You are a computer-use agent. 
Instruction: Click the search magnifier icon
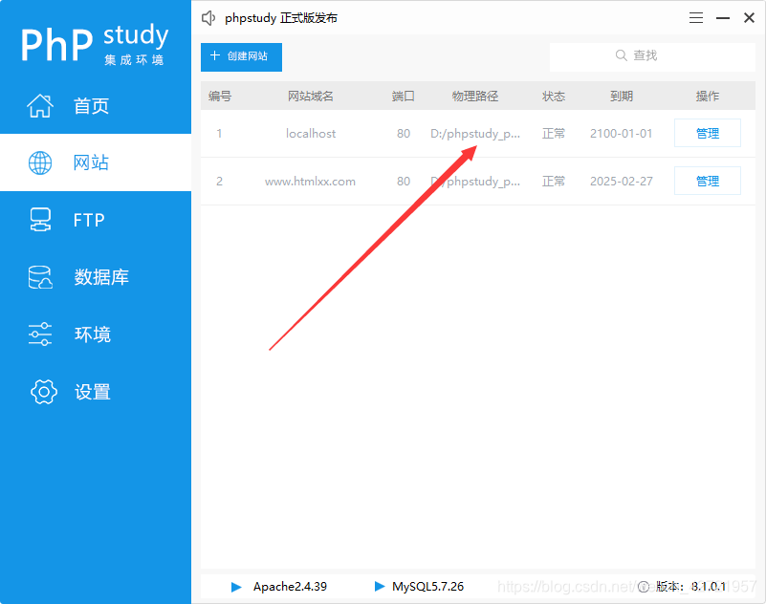pos(621,55)
